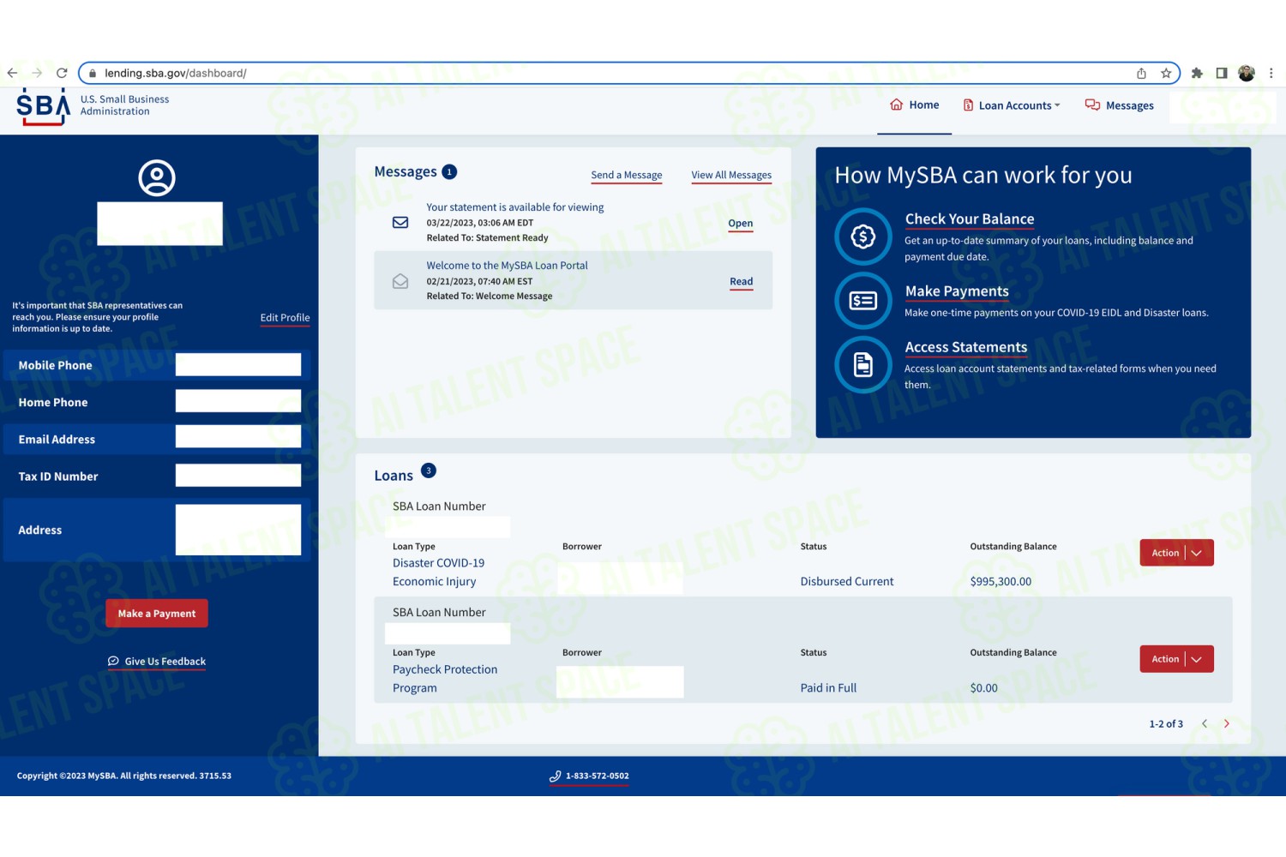Click the unread envelope icon for statement message

coord(400,222)
